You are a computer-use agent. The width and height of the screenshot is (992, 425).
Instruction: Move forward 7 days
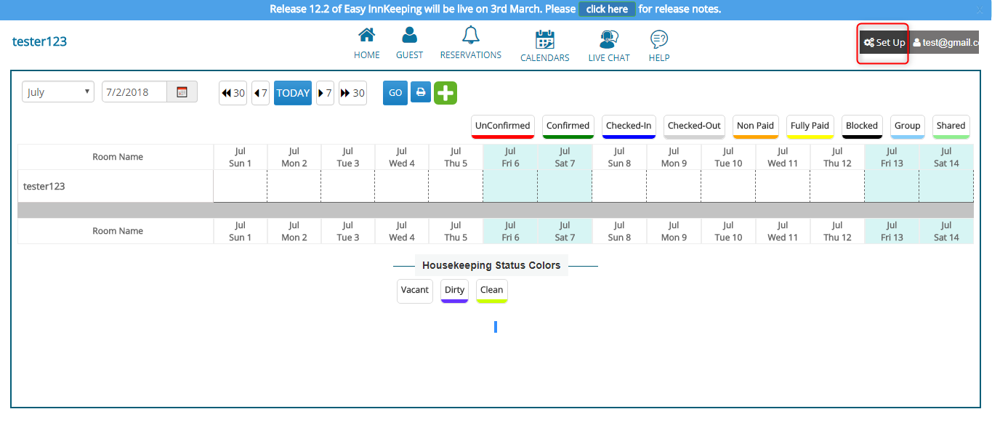(x=325, y=93)
